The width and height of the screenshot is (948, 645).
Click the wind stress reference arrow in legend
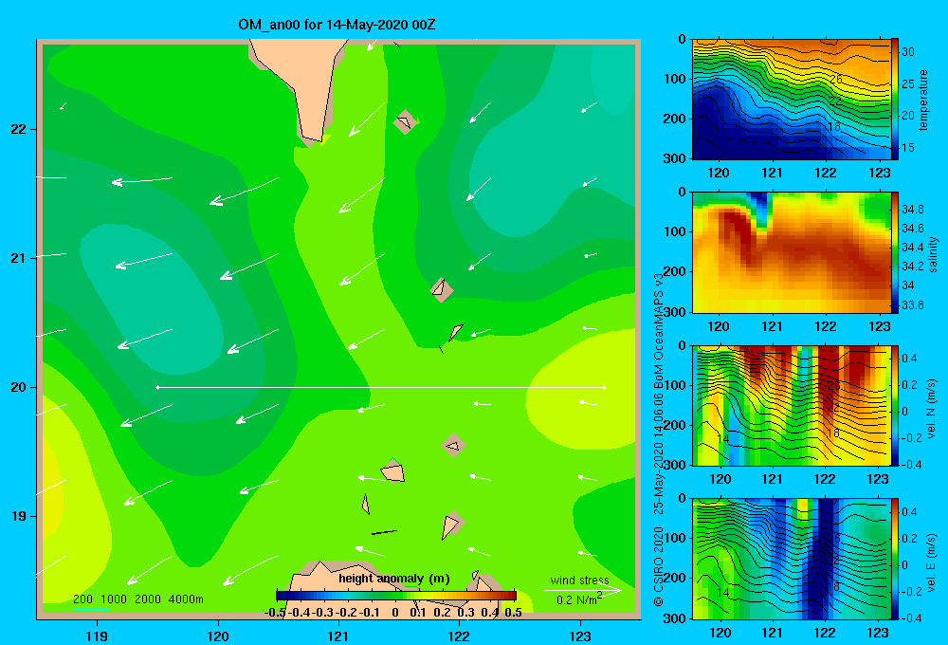[582, 590]
